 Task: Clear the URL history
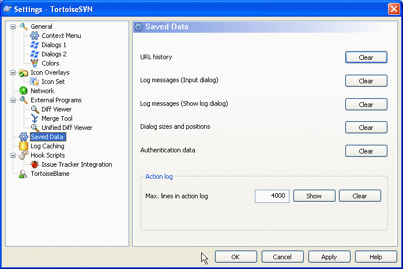pyautogui.click(x=366, y=57)
